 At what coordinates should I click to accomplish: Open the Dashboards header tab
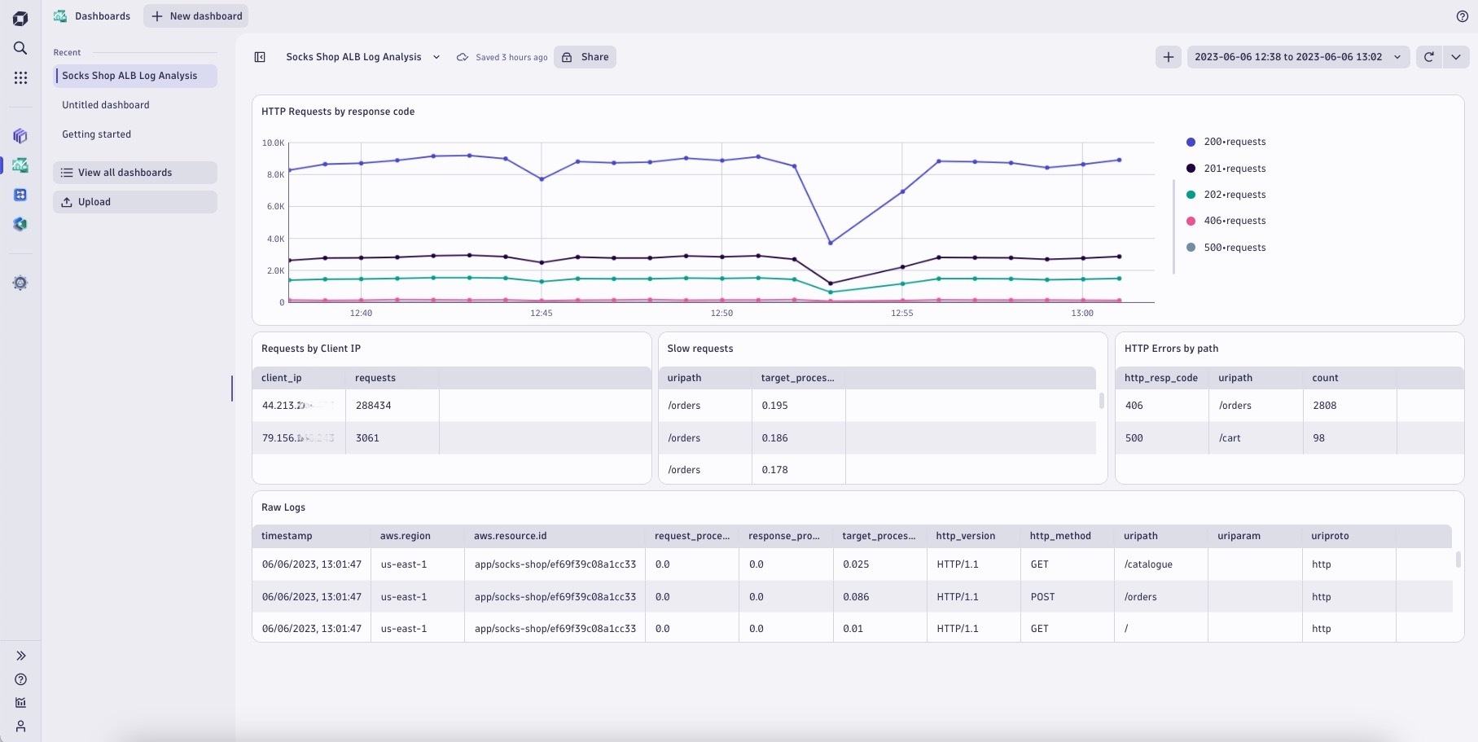click(91, 16)
